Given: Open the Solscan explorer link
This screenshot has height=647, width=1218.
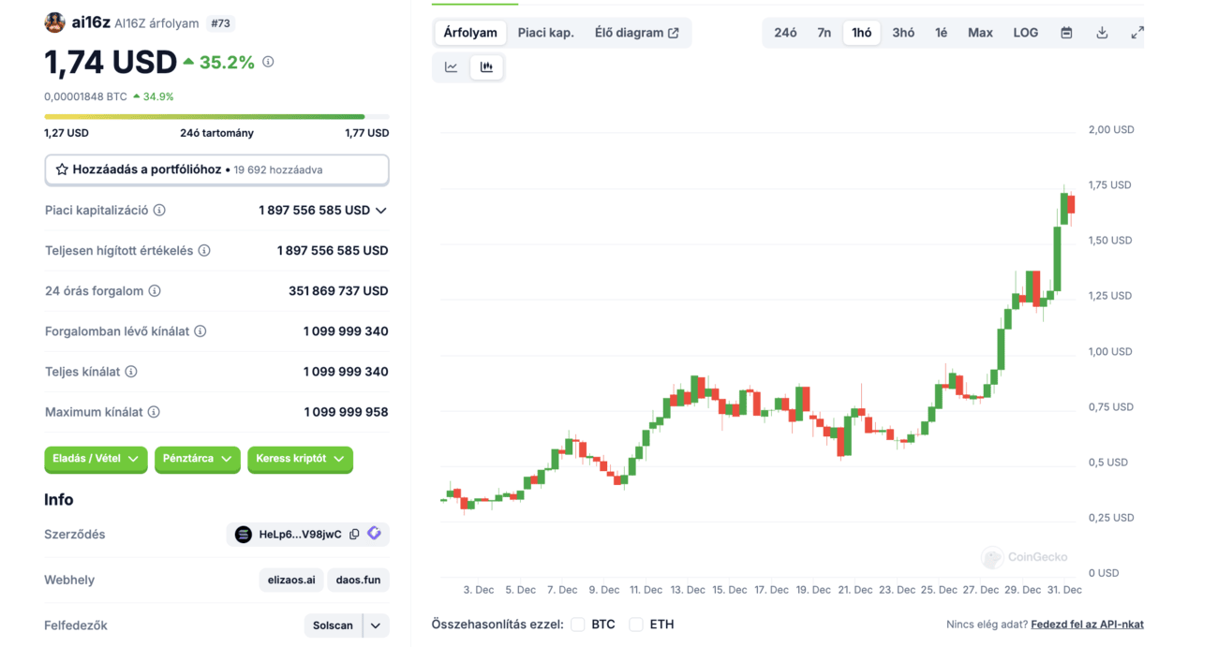Looking at the screenshot, I should pyautogui.click(x=334, y=625).
